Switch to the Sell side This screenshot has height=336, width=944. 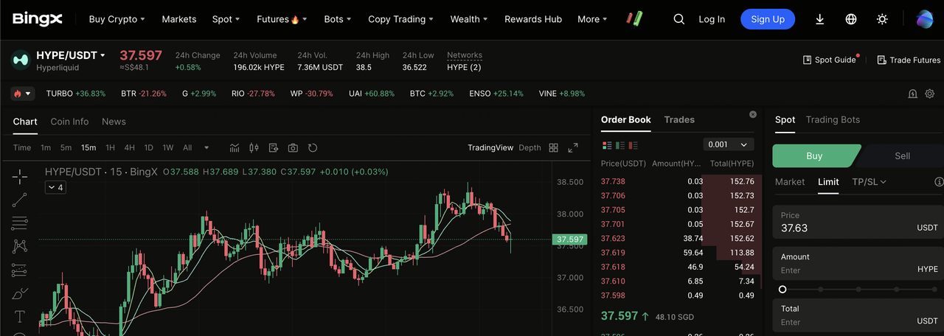click(x=902, y=156)
